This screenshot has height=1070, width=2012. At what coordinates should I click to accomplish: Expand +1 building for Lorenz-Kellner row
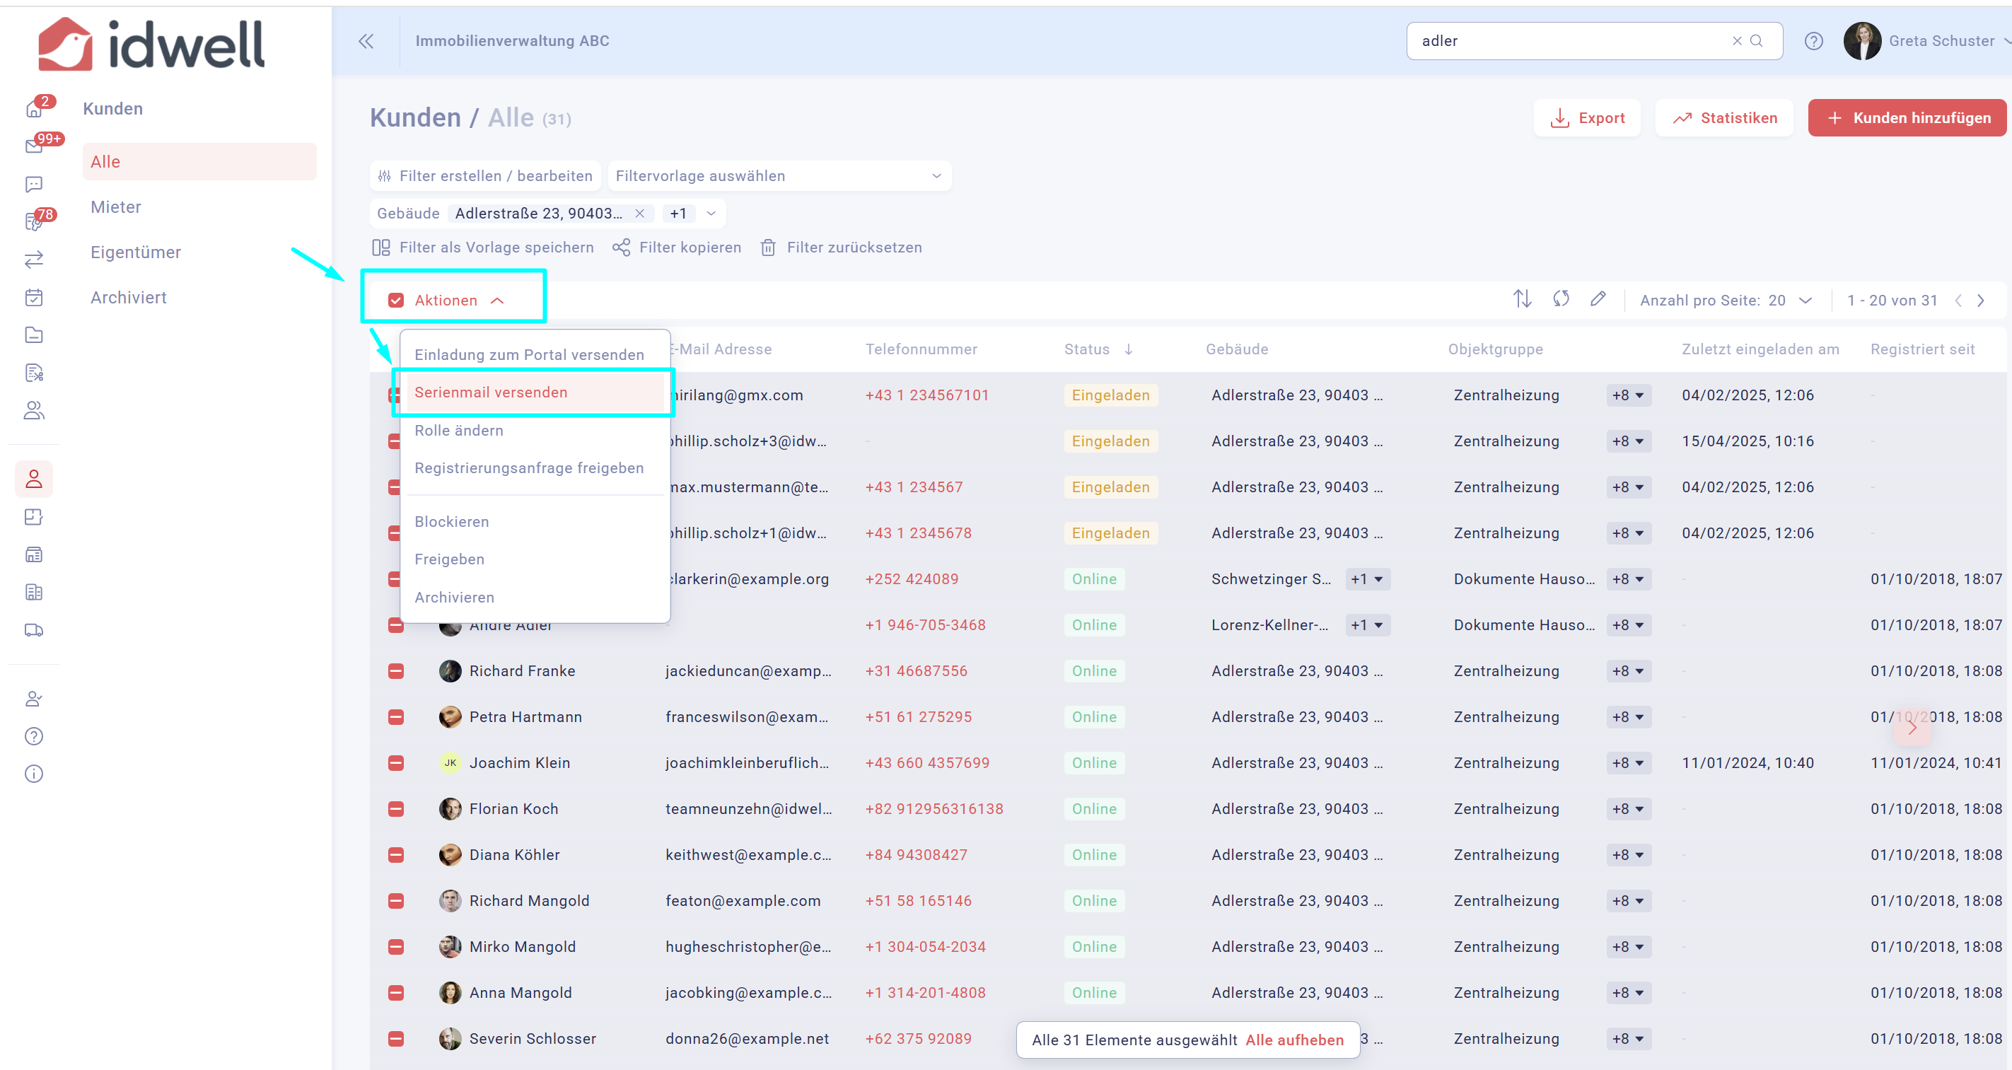1368,626
